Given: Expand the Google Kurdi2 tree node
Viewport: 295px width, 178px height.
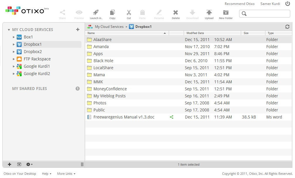Looking at the screenshot, I should coord(13,74).
